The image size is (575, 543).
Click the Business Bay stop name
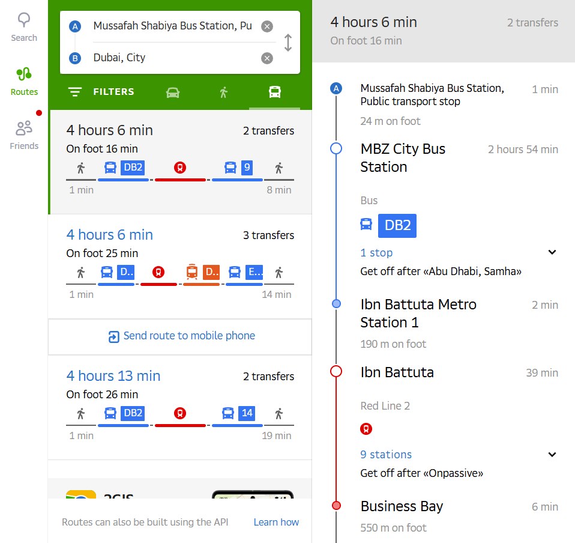pos(402,506)
